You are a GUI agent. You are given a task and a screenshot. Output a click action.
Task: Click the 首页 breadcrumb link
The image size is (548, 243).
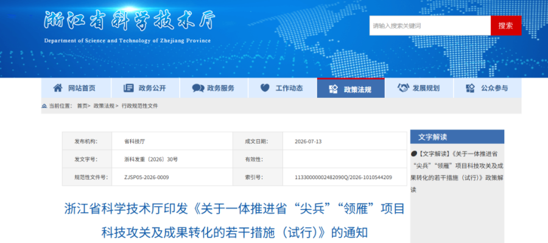pyautogui.click(x=82, y=106)
